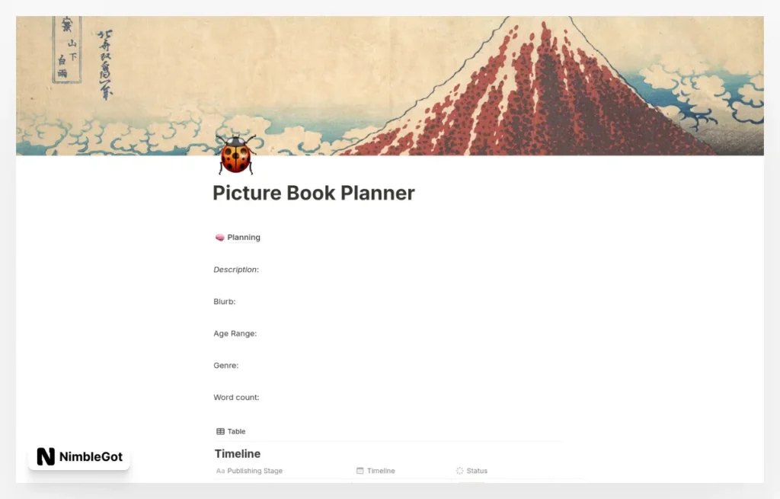The image size is (780, 499).
Task: Click the Aa title property icon
Action: [220, 471]
